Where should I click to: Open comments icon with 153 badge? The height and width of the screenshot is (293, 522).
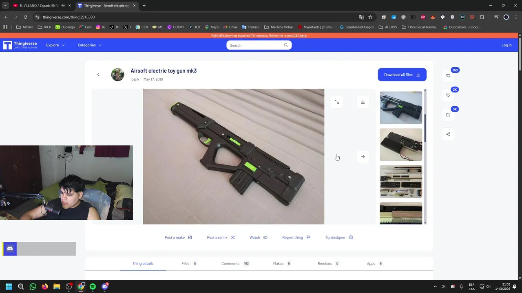pyautogui.click(x=448, y=75)
